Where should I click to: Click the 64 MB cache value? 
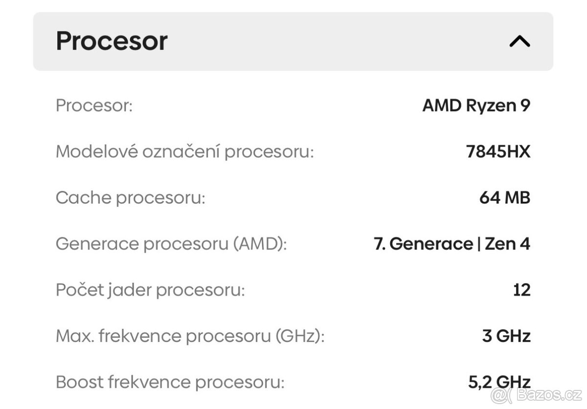click(x=505, y=197)
